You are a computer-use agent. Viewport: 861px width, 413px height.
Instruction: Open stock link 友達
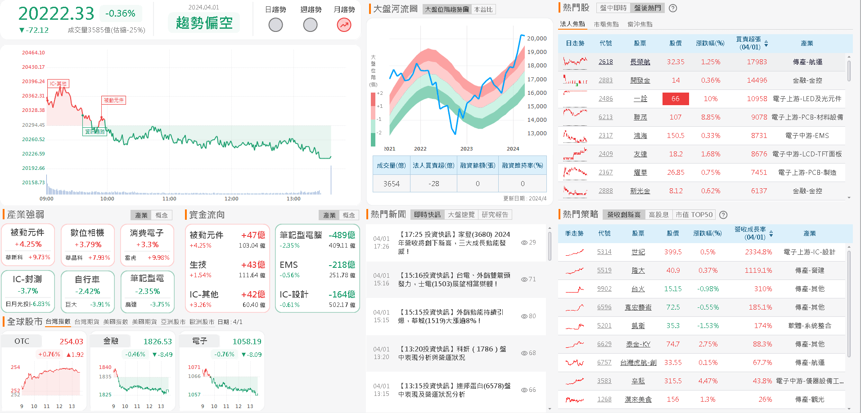click(x=640, y=154)
